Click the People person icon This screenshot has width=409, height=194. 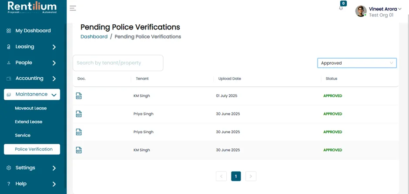click(9, 62)
